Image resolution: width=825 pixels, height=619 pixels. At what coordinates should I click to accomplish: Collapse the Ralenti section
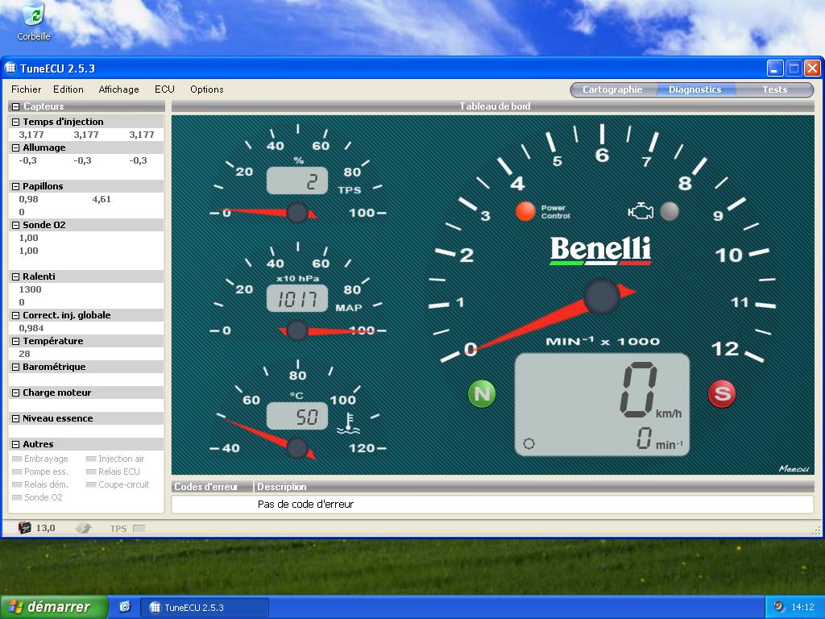[x=16, y=277]
